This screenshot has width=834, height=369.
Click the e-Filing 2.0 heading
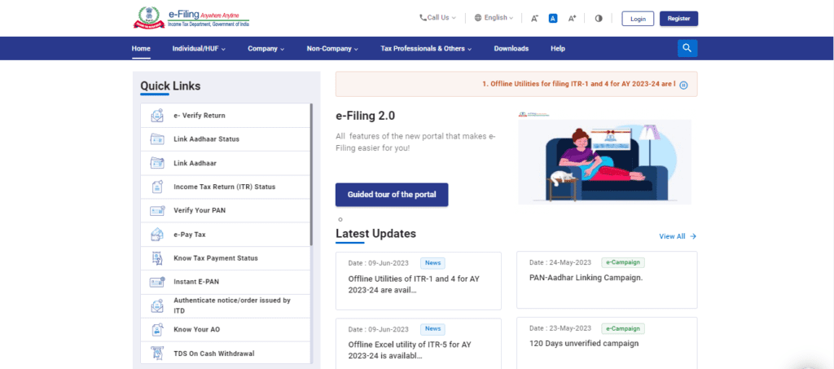click(366, 116)
